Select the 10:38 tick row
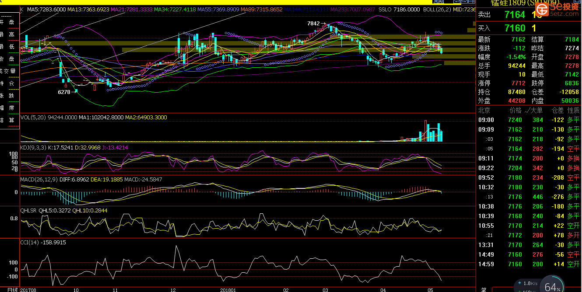The image size is (582, 292). coord(529,206)
